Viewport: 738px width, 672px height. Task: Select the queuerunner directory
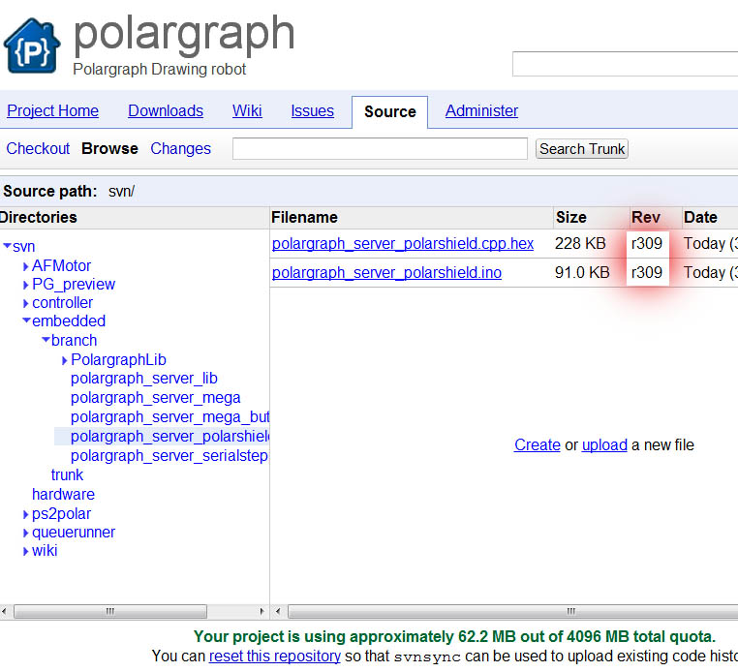(74, 533)
